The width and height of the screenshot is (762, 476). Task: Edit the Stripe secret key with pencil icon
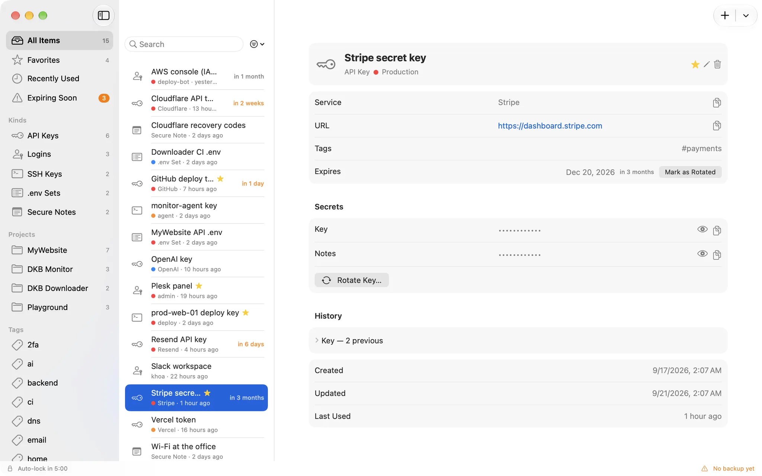coord(707,64)
